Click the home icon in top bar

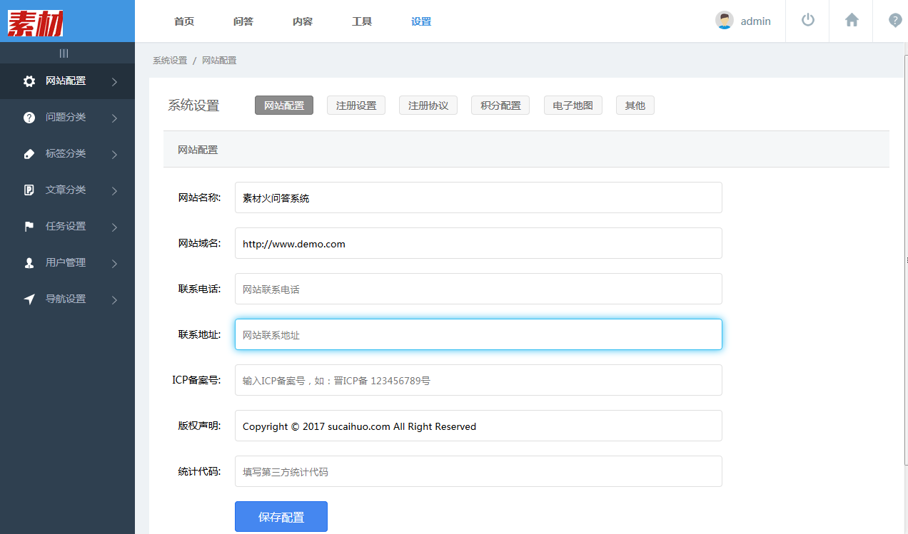(x=852, y=20)
